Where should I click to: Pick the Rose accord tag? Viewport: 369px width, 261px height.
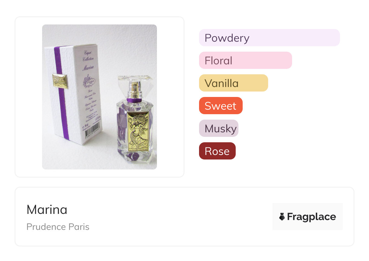[217, 151]
